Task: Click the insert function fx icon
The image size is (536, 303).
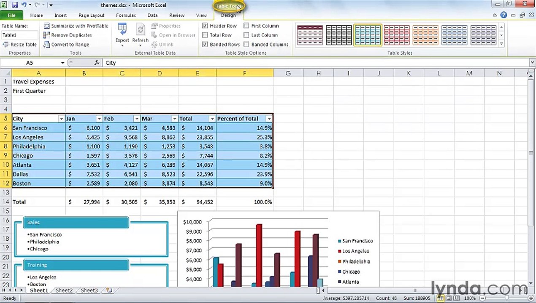Action: [x=97, y=63]
